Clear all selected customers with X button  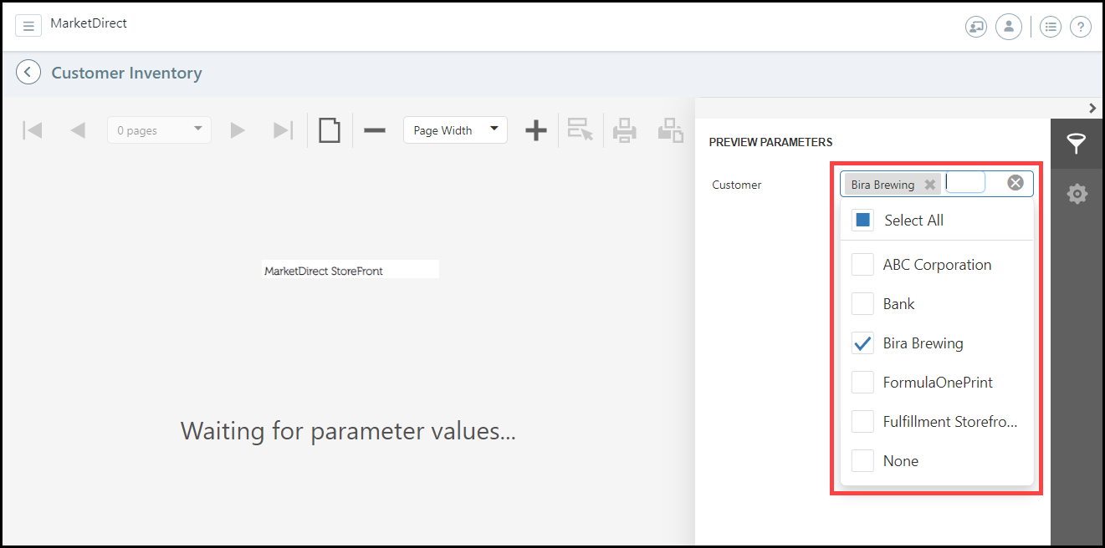[1015, 183]
